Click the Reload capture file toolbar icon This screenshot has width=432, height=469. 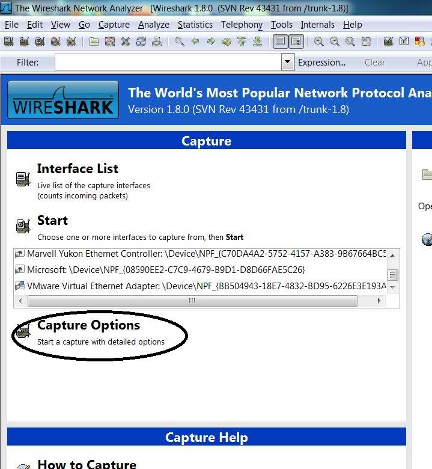[x=141, y=41]
